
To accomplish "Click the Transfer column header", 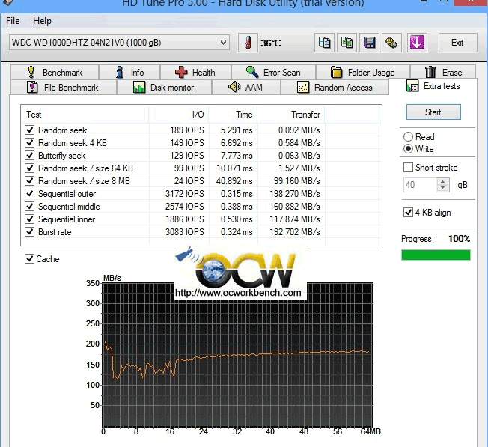I will pos(291,115).
